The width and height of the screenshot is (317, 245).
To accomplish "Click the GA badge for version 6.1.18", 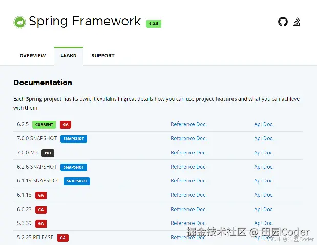I will 41,195.
